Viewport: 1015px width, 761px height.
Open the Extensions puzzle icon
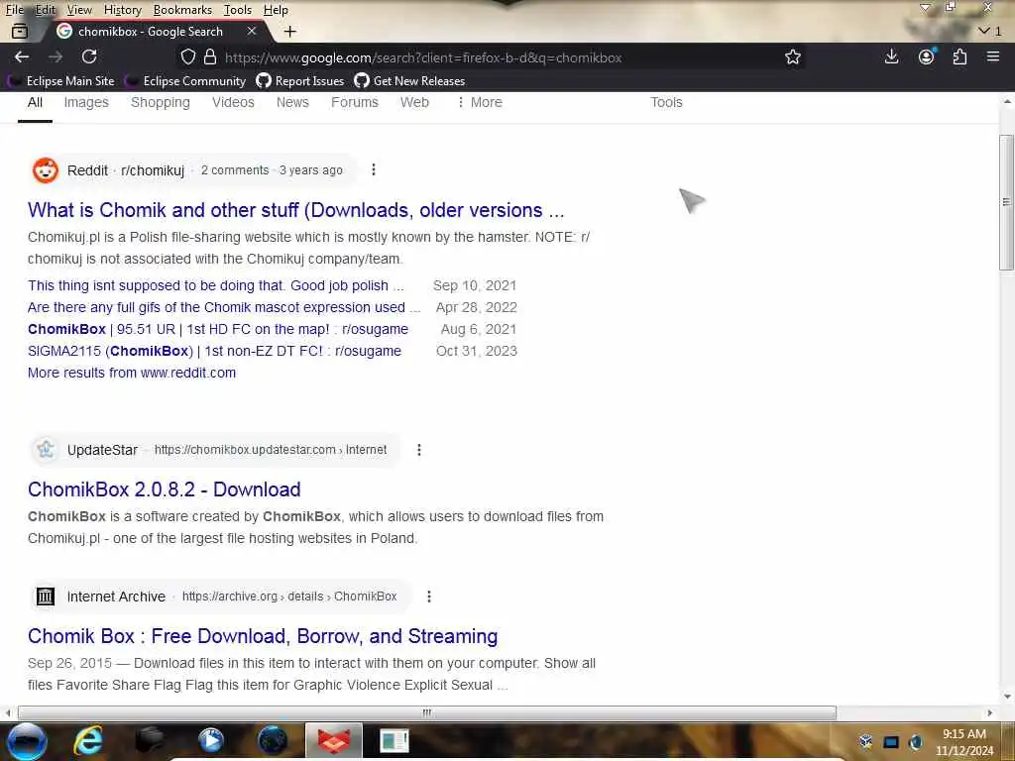pos(959,56)
